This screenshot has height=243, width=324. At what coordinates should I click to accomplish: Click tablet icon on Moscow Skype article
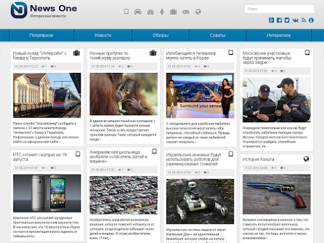tap(307, 52)
